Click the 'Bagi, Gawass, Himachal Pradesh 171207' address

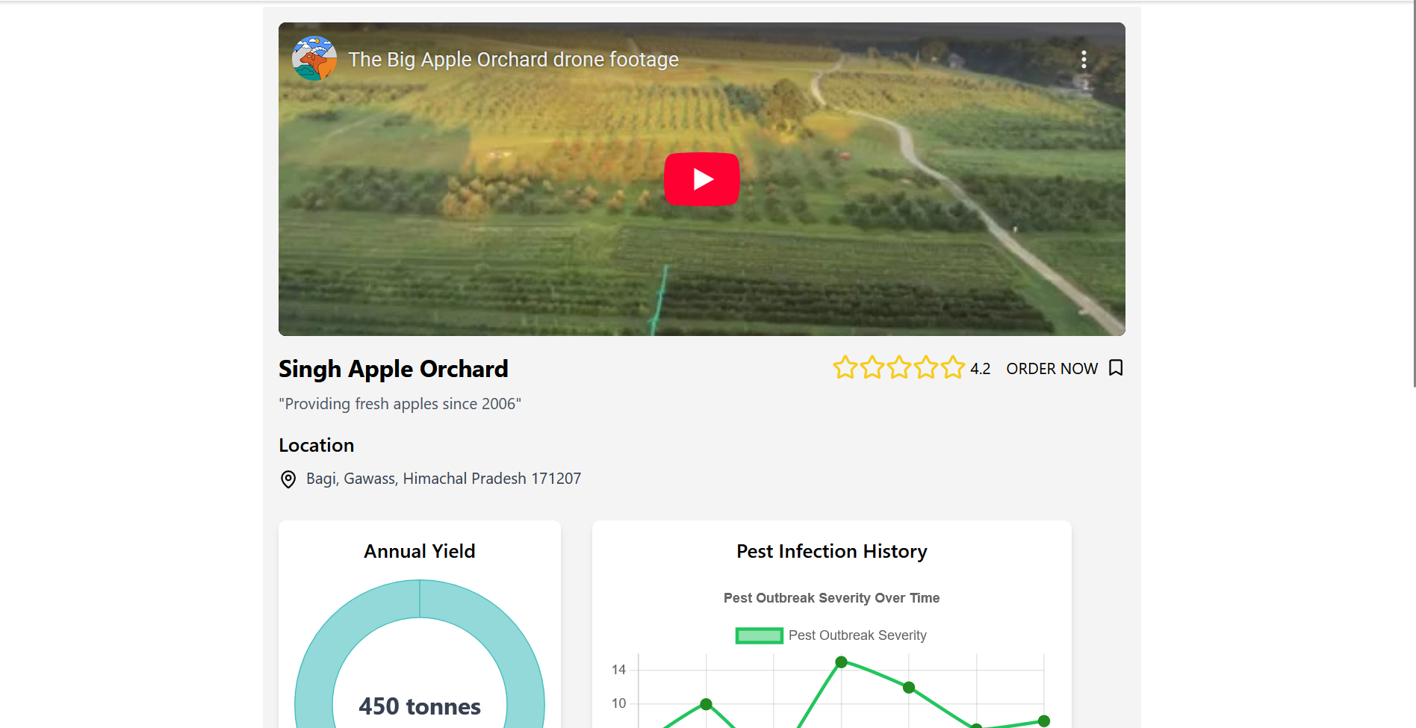(444, 479)
